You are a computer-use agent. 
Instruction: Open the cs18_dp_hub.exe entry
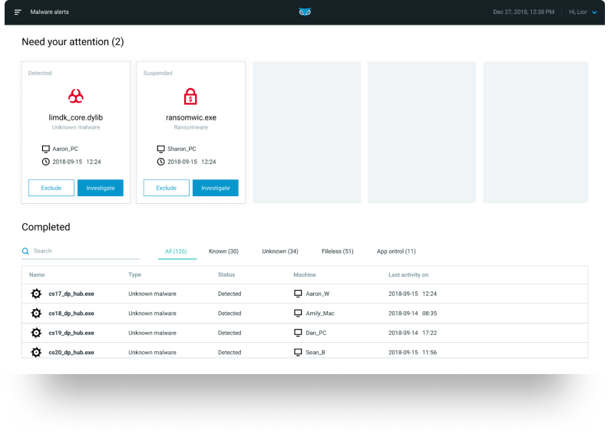(x=71, y=313)
